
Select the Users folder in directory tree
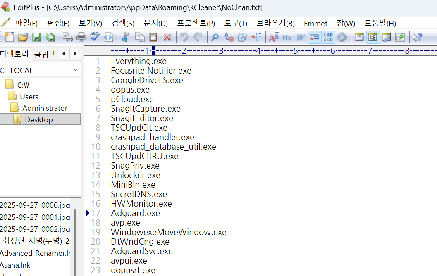[x=29, y=96]
